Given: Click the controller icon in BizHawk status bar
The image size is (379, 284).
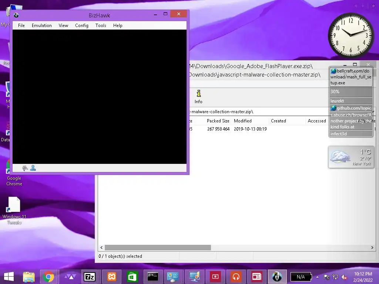Looking at the screenshot, I should 25,168.
